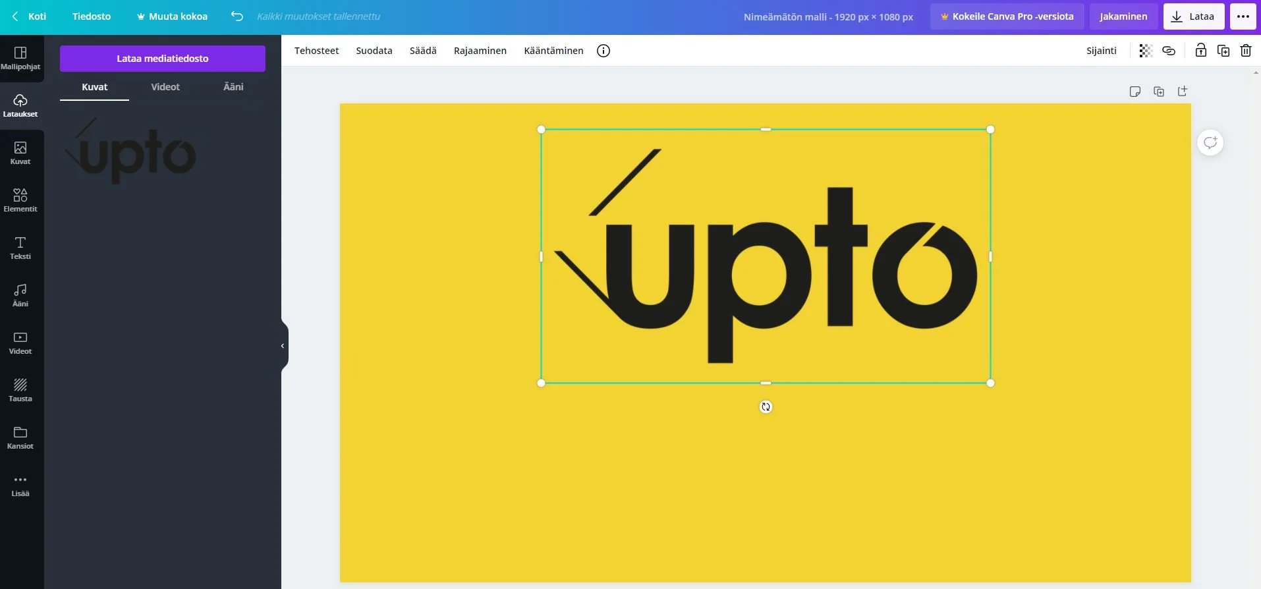This screenshot has height=589, width=1261.
Task: Click the rotate handle below the logo
Action: (766, 407)
